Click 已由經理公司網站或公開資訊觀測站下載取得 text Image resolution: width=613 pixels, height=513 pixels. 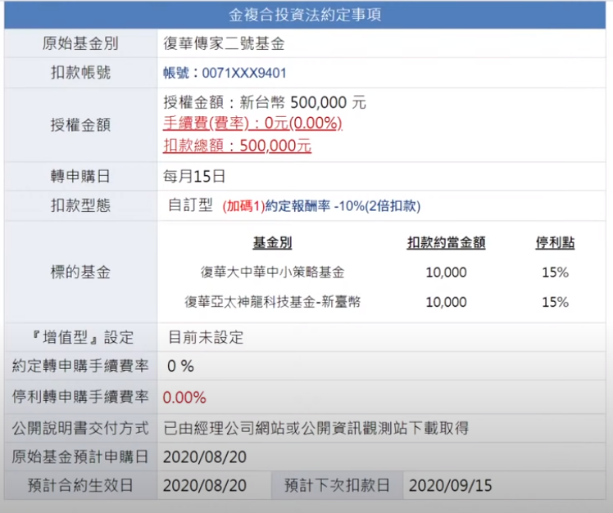316,428
